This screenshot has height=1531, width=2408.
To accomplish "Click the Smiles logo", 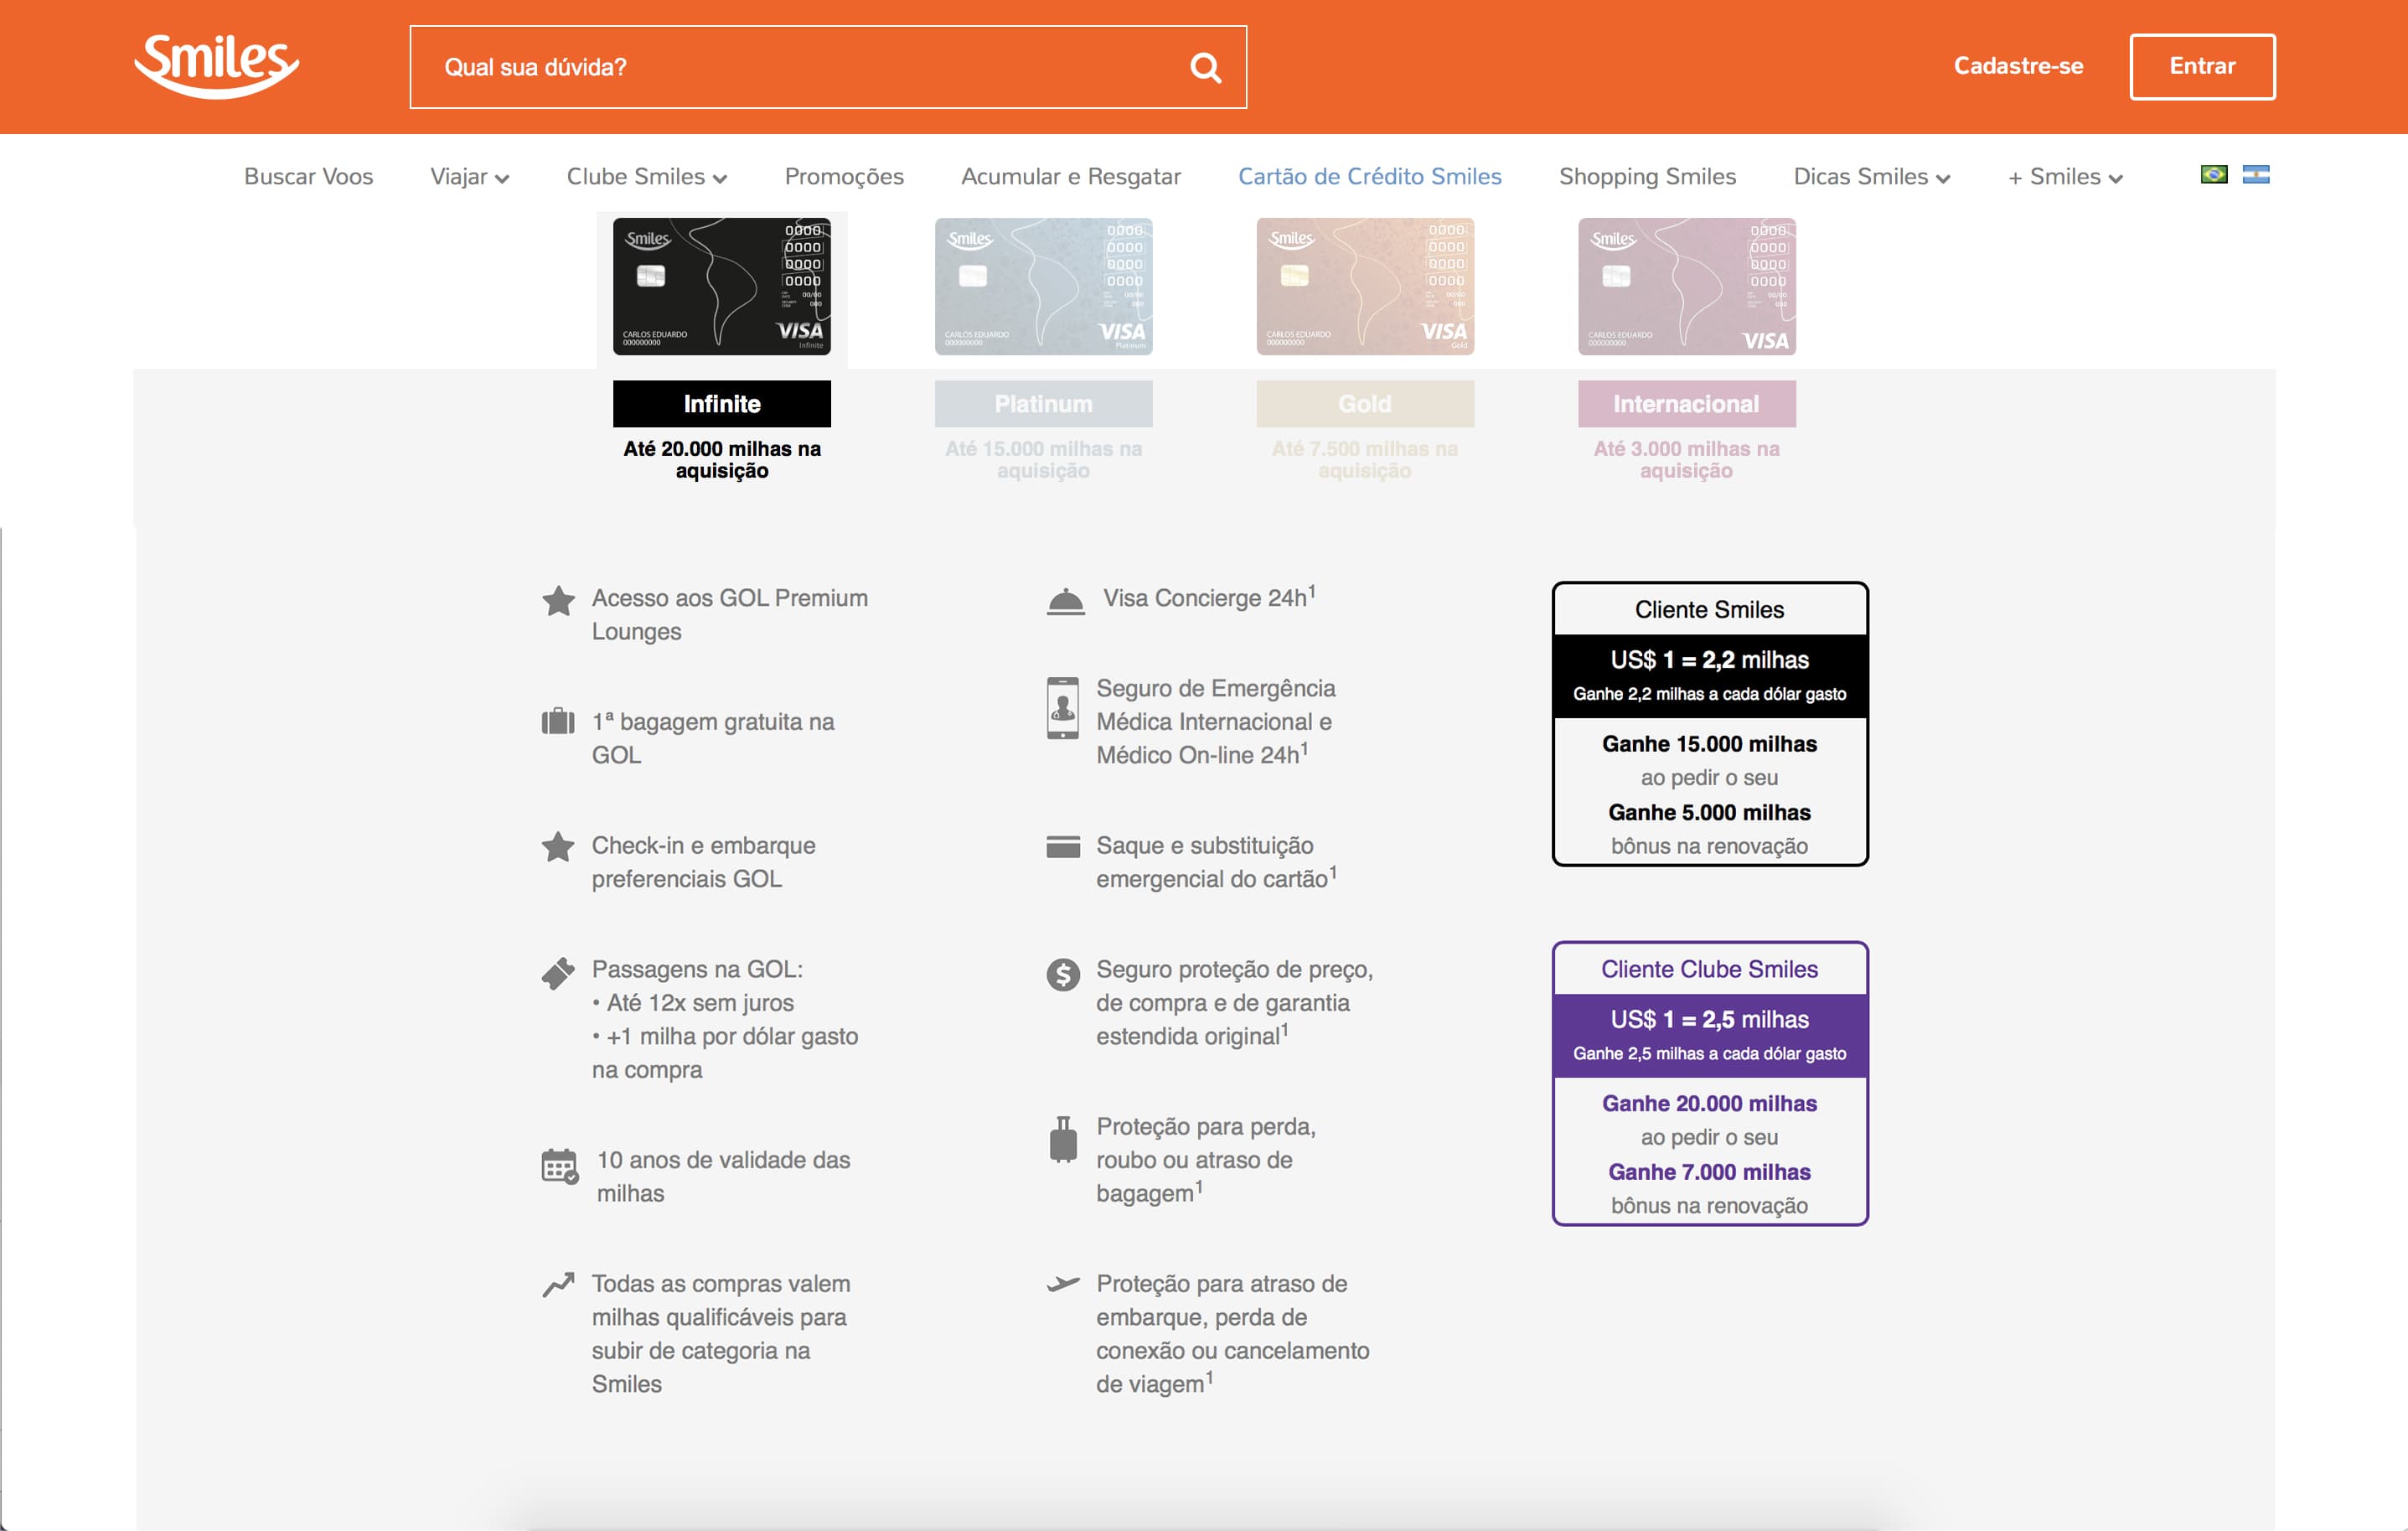I will 217,66.
